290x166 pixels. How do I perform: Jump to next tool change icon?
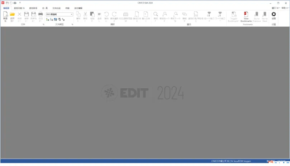[x=220, y=14]
